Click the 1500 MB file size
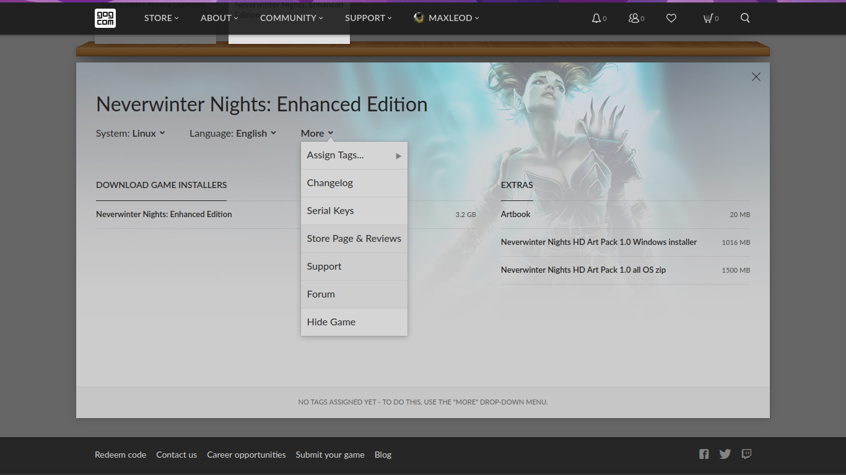This screenshot has width=846, height=475. click(736, 270)
